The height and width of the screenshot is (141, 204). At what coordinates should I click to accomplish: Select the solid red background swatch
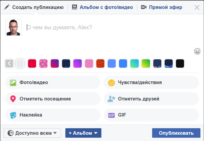click(32, 63)
